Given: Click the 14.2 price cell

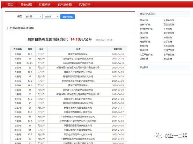Looking at the screenshot, I should [x=30, y=121].
